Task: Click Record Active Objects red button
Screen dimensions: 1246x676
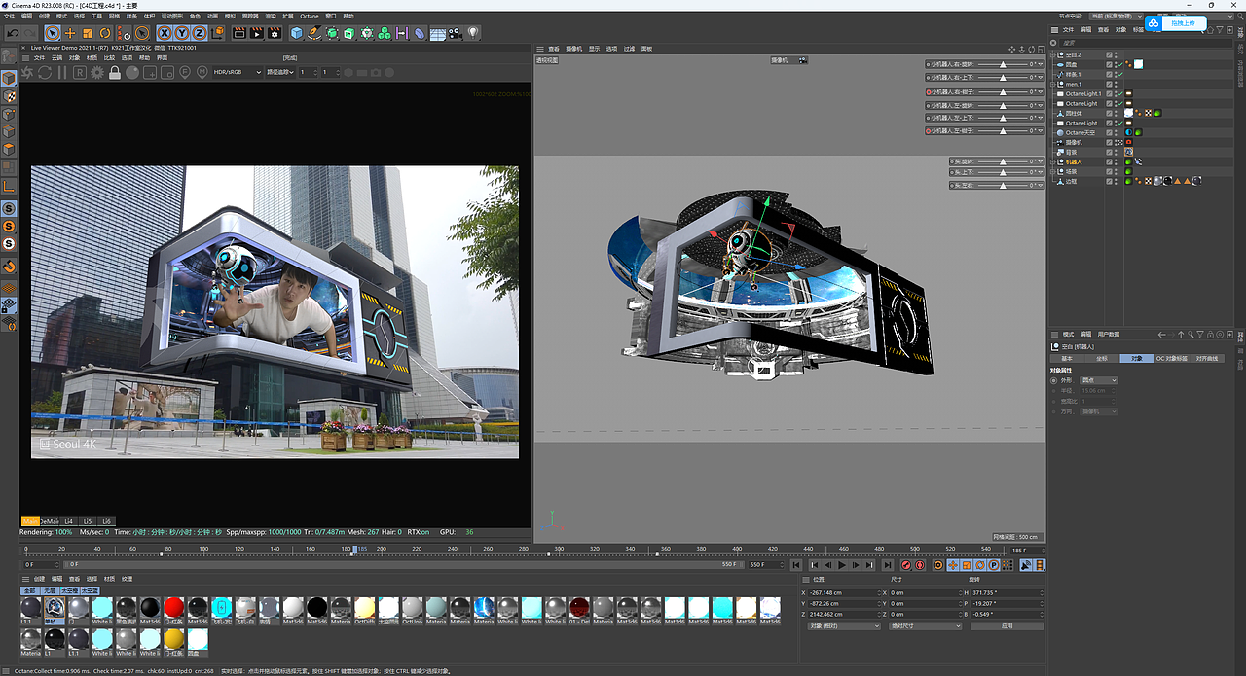Action: click(x=905, y=565)
